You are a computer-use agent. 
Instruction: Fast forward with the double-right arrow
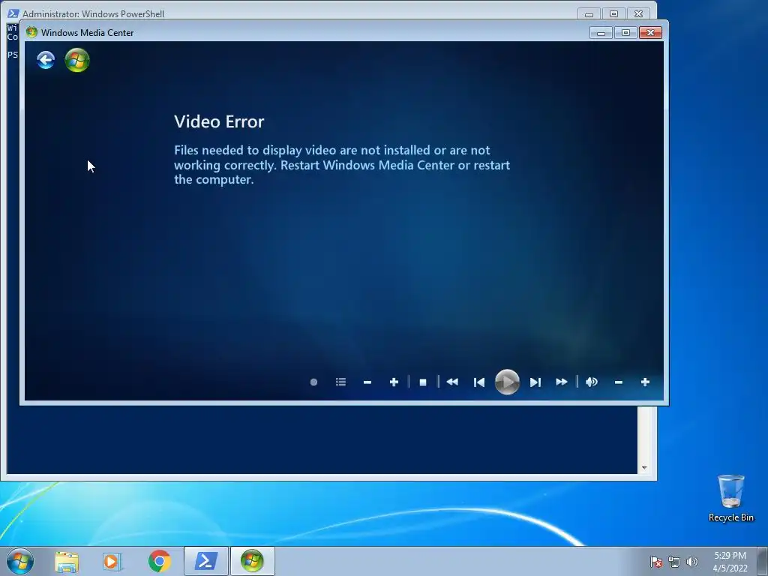562,382
